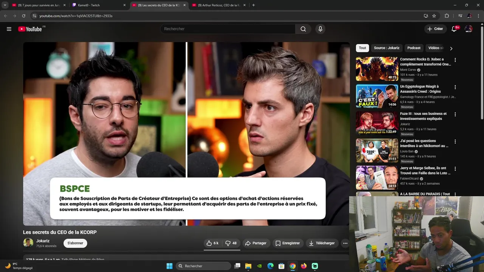484x272 pixels.
Task: Open options for hikikomori video
Action: coord(455,142)
